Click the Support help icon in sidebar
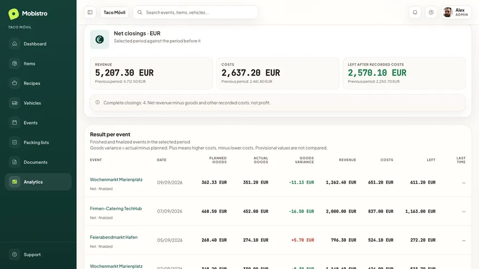The image size is (479, 269). click(14, 255)
